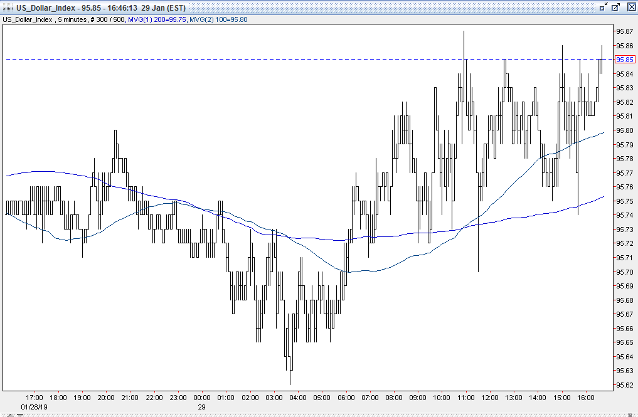Click the 01:00 time axis label

[226, 398]
